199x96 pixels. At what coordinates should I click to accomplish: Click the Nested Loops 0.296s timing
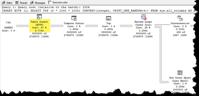tap(143, 31)
